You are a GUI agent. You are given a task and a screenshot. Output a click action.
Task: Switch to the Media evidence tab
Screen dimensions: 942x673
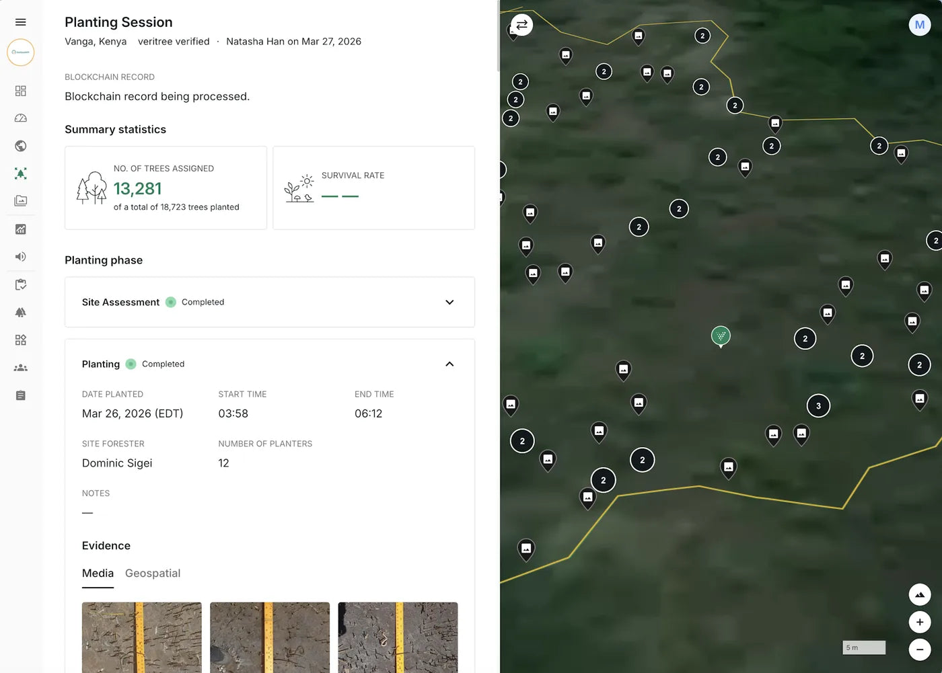tap(98, 573)
